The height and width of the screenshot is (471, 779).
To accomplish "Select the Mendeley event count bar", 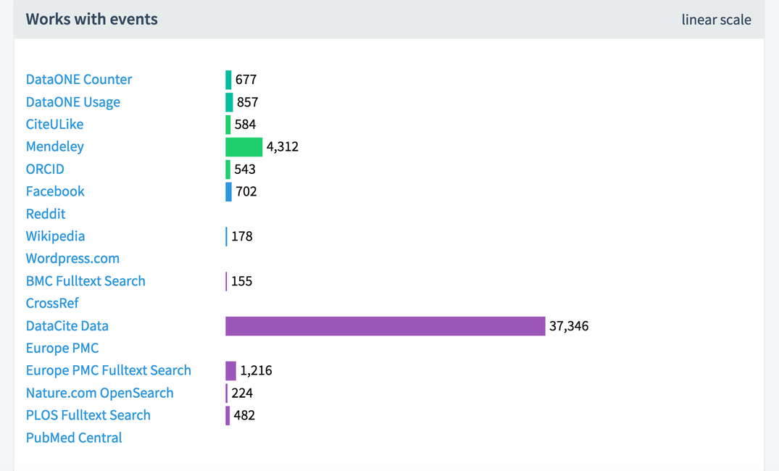I will pyautogui.click(x=243, y=146).
